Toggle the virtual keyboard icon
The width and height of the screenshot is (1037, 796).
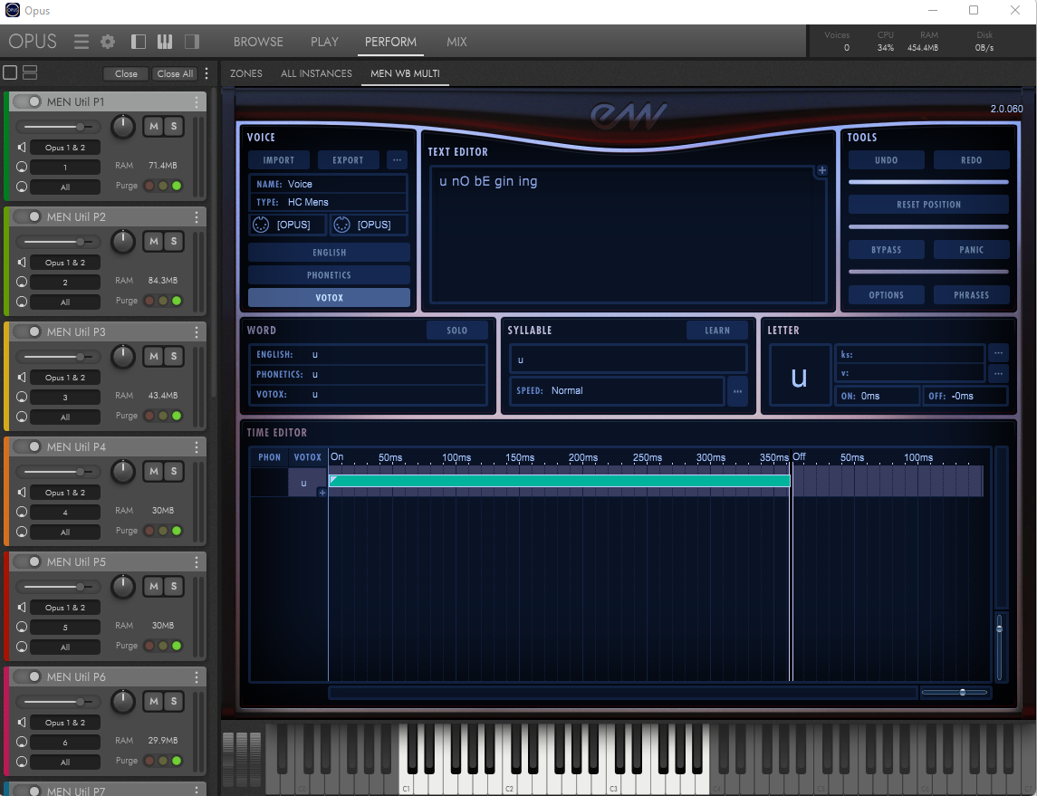click(x=165, y=42)
